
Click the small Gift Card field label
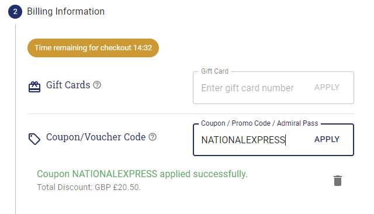click(x=214, y=71)
